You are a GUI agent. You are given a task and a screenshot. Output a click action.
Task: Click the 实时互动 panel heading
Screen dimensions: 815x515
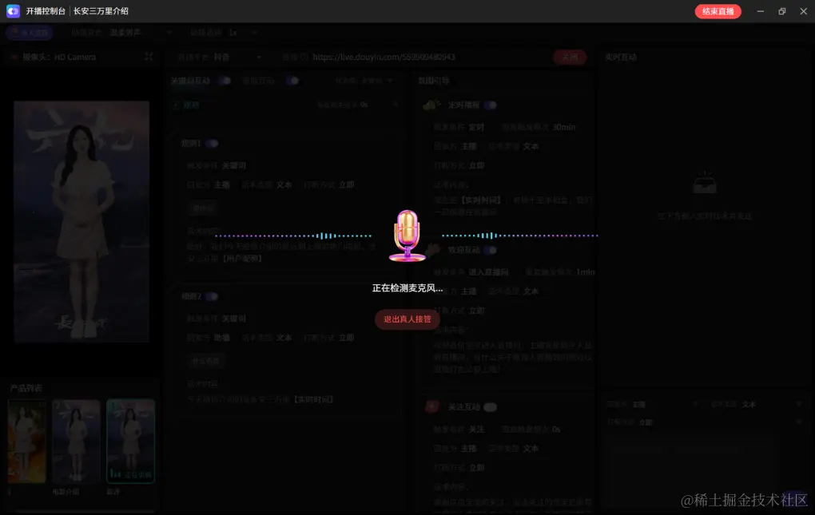[621, 57]
